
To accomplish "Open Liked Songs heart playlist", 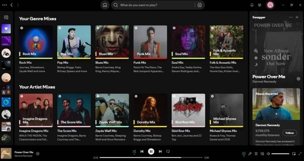I will click(6, 29).
